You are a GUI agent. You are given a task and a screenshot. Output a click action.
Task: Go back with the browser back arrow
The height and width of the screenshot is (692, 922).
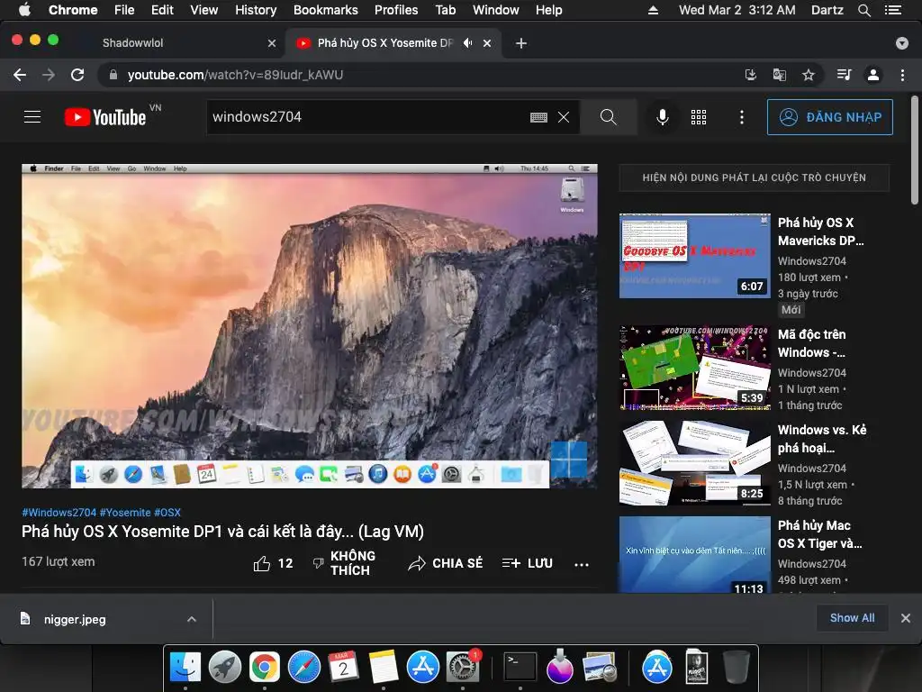(x=20, y=75)
